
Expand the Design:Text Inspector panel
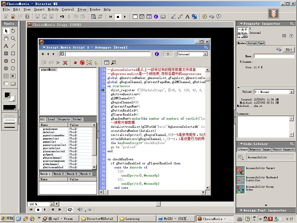241,210
